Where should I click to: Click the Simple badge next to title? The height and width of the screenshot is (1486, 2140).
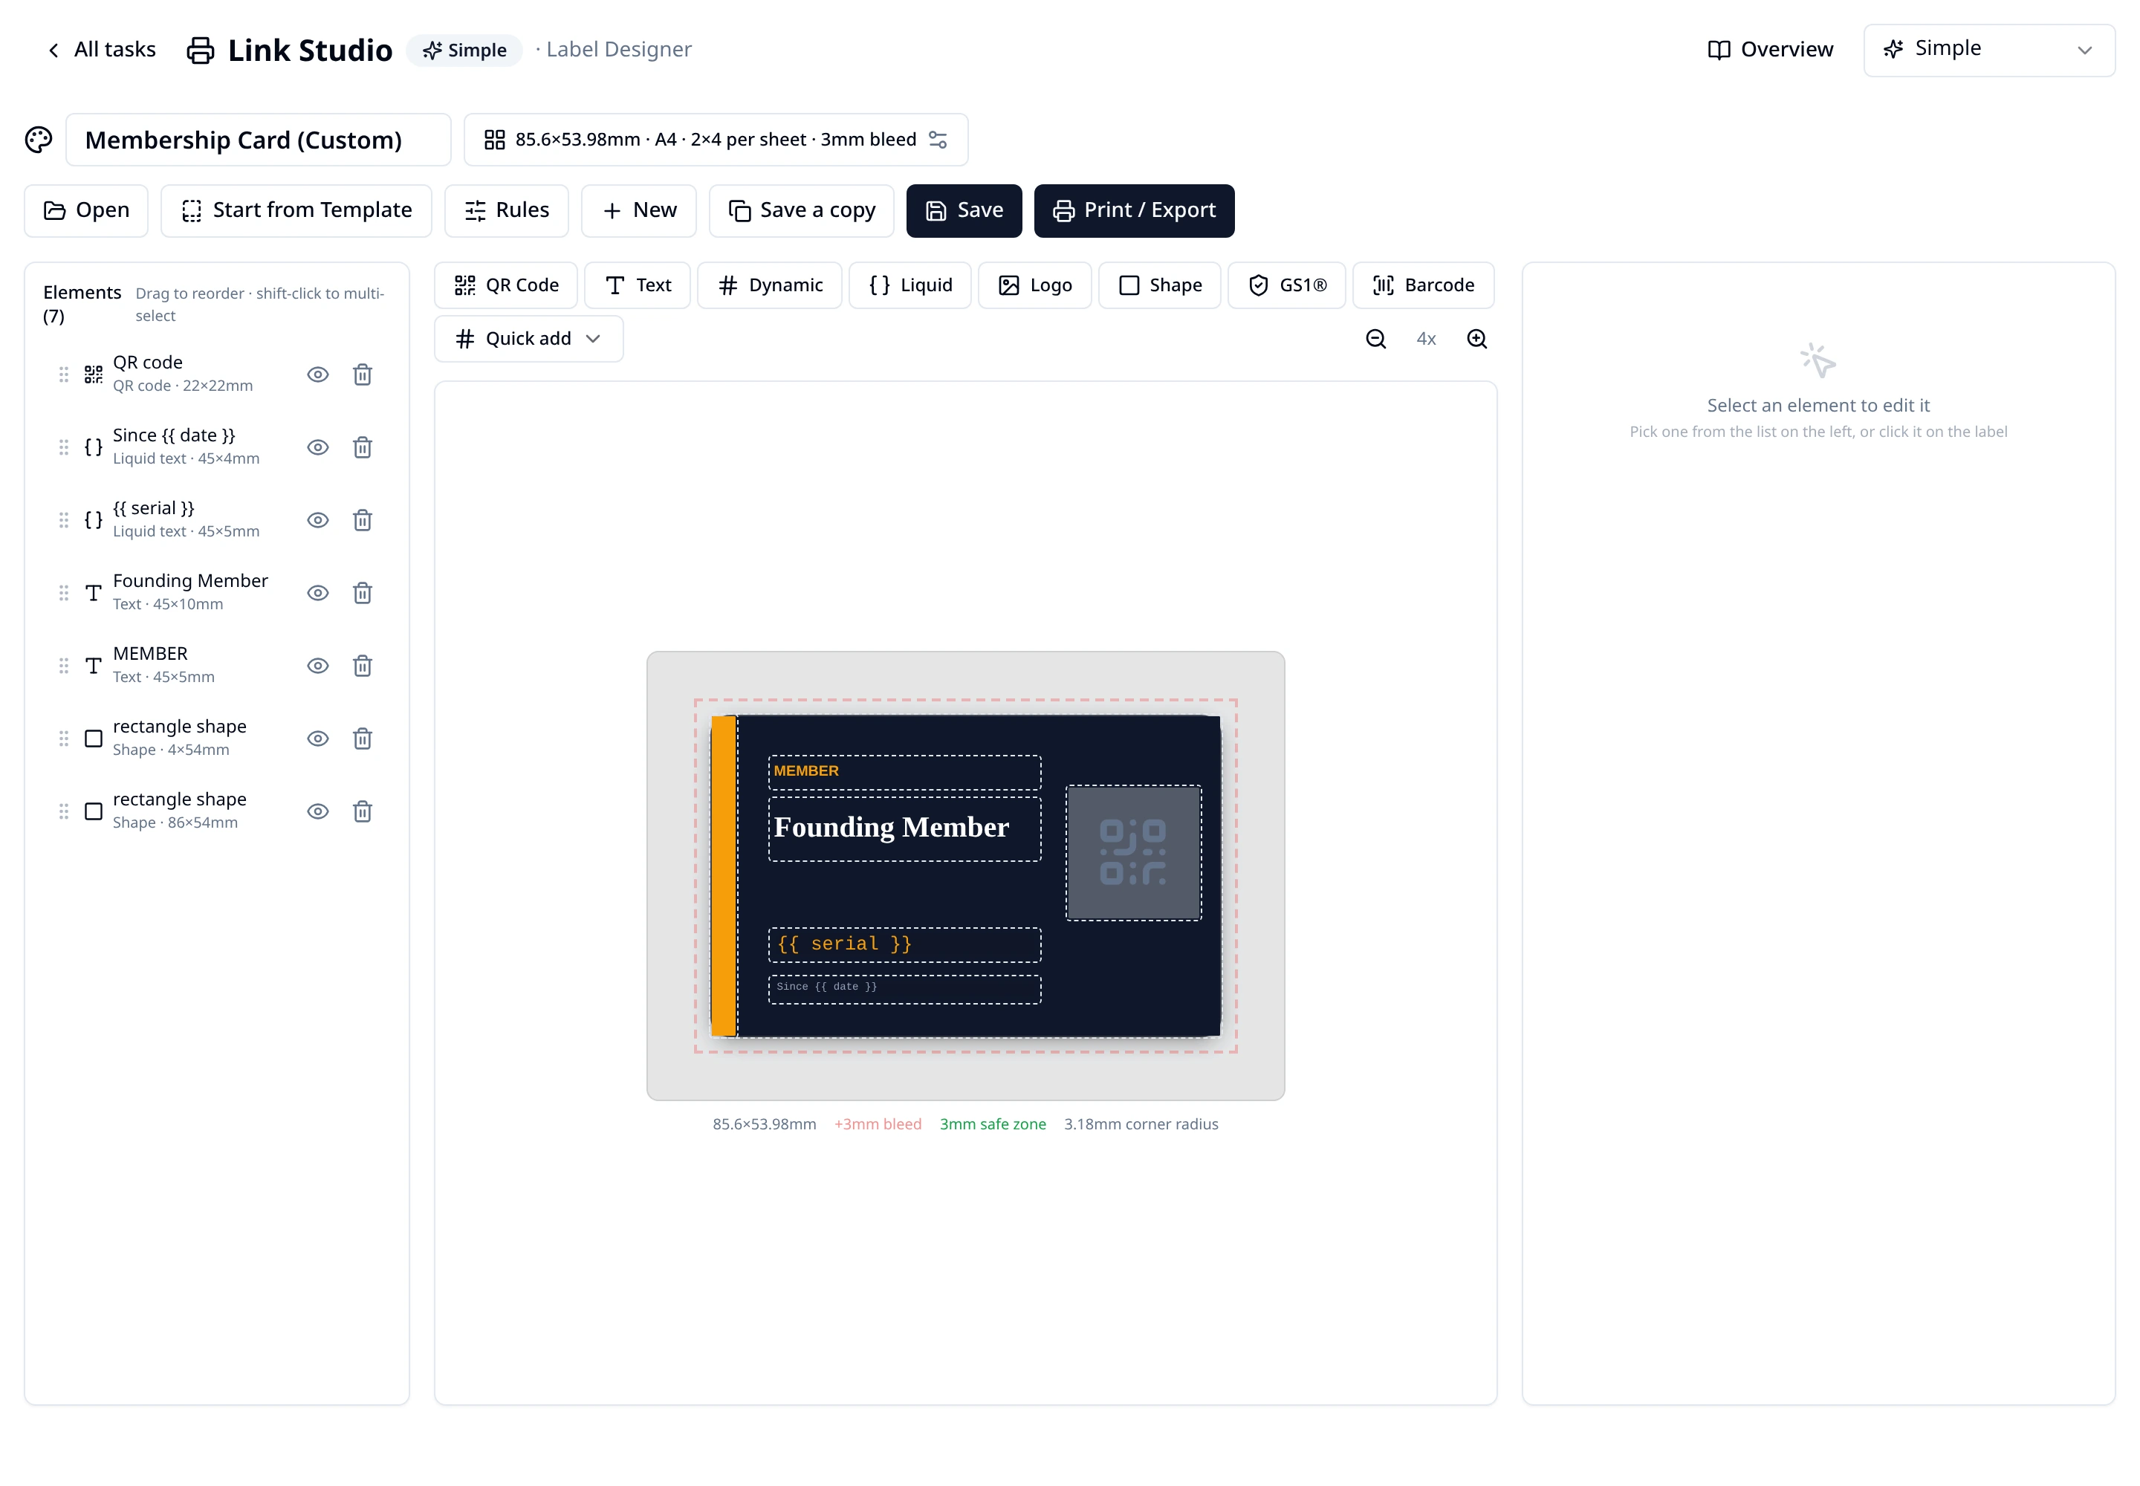(x=464, y=51)
